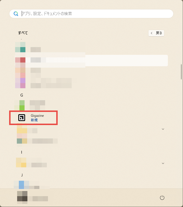Select the letter I section header
Image resolution: width=183 pixels, height=207 pixels.
(21, 152)
